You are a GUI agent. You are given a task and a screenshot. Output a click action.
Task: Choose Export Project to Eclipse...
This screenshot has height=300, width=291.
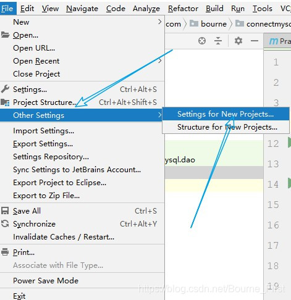tap(82, 183)
